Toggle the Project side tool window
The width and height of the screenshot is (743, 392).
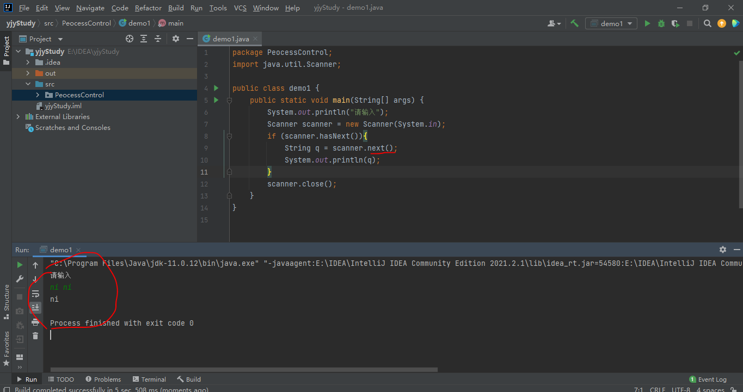coord(6,51)
